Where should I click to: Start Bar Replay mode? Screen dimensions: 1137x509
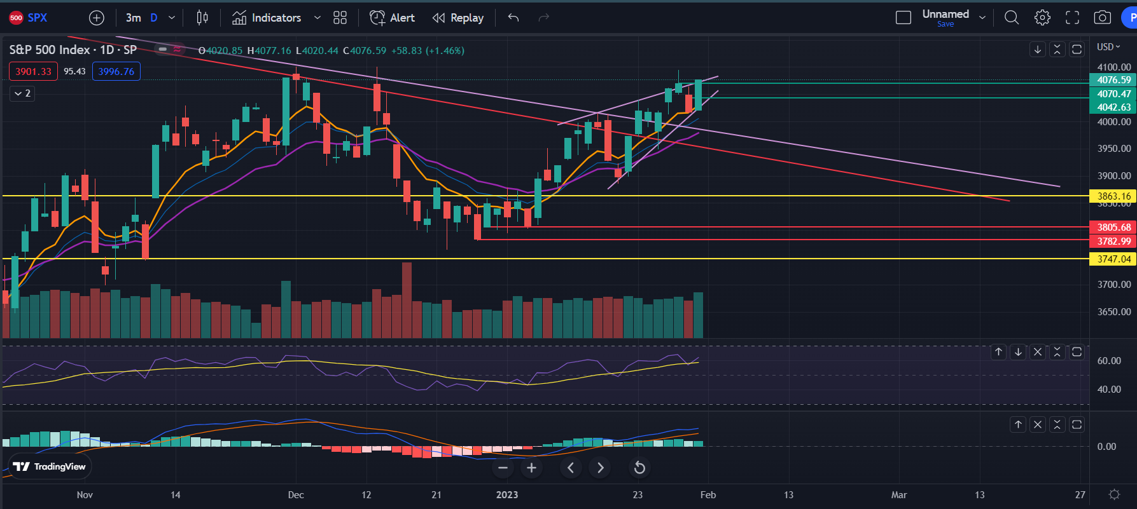(x=458, y=18)
